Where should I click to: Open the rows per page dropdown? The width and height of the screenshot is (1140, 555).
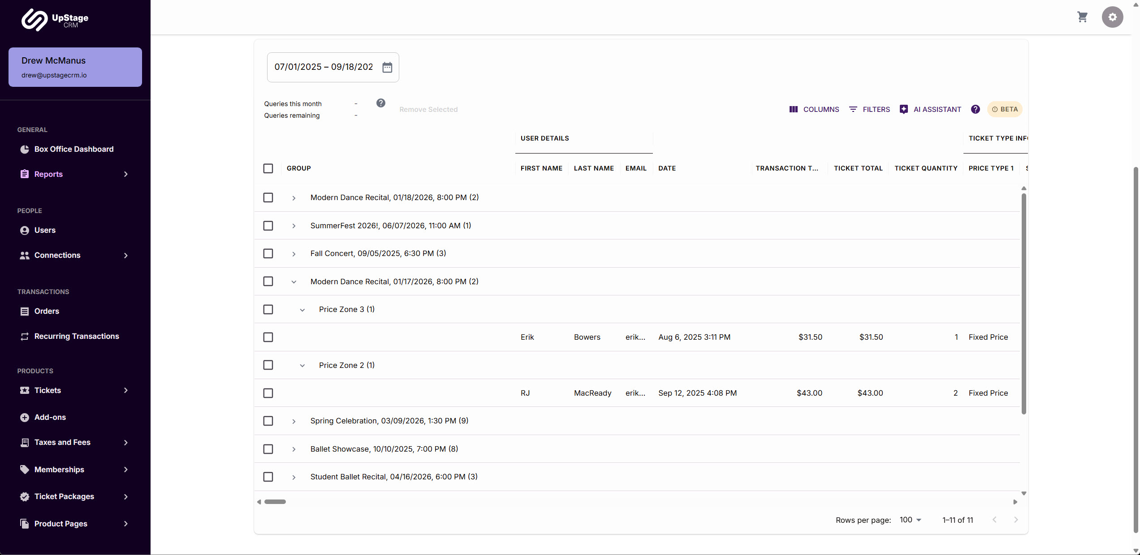(910, 520)
